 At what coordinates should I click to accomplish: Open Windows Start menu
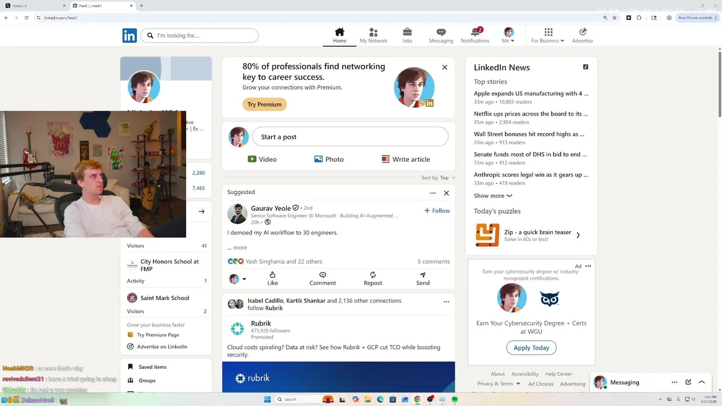pos(267,399)
